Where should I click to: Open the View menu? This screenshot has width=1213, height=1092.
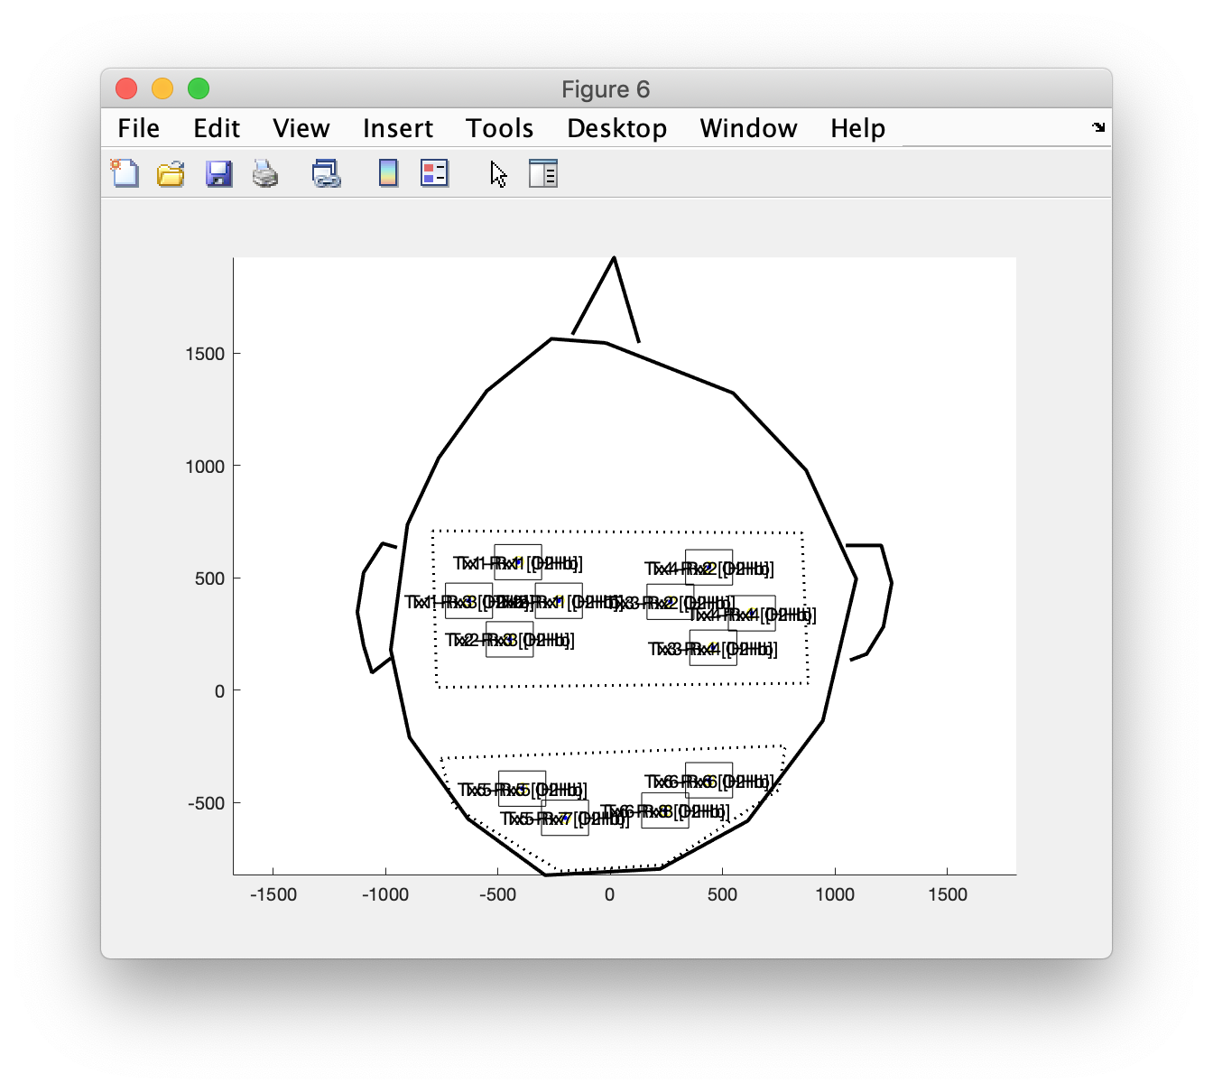301,128
